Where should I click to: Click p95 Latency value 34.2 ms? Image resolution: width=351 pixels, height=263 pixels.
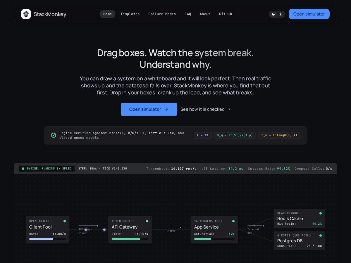point(236,169)
